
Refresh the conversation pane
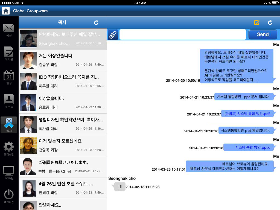click(270, 22)
